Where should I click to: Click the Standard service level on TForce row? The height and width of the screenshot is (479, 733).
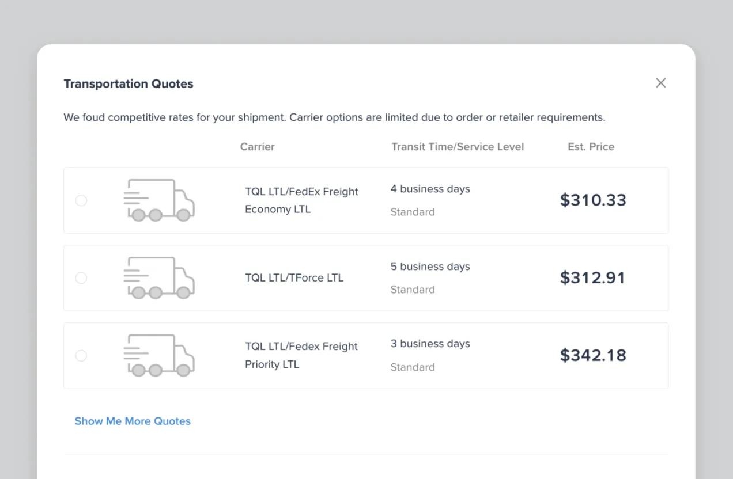click(x=413, y=290)
